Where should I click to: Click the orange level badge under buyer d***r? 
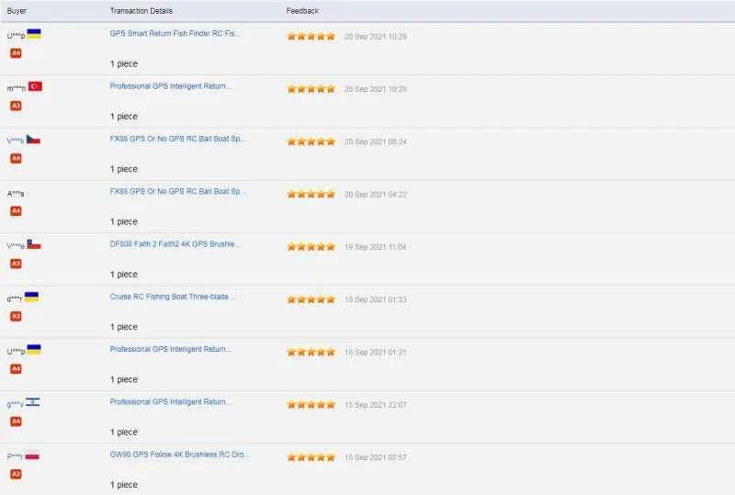(16, 317)
